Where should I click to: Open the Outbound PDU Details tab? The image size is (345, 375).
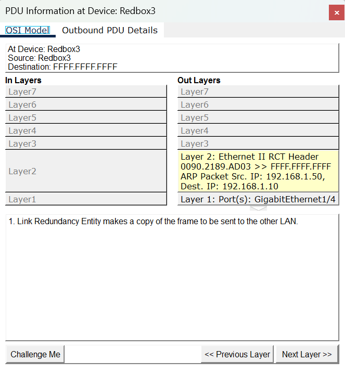pos(110,30)
